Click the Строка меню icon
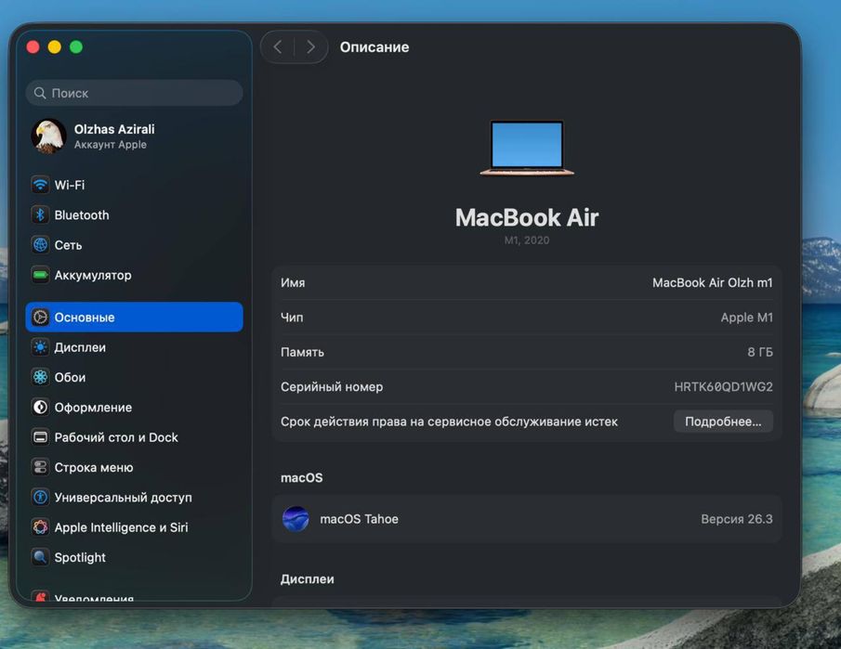This screenshot has height=649, width=841. (x=40, y=467)
